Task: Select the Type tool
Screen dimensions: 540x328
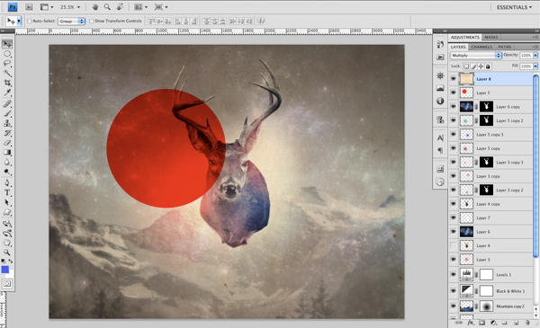Action: pyautogui.click(x=7, y=192)
